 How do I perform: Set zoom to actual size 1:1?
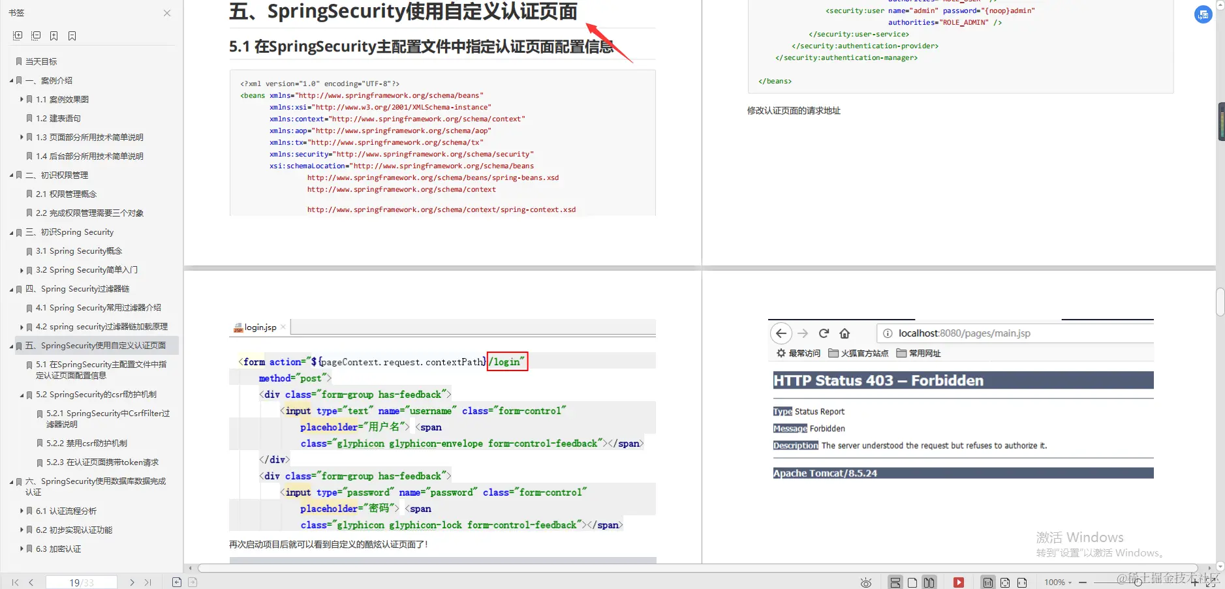tap(988, 581)
